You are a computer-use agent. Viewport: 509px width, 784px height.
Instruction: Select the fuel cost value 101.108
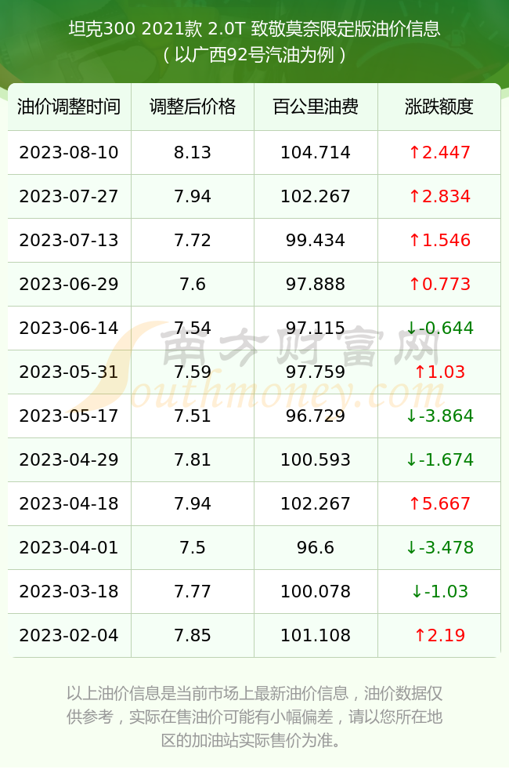(316, 636)
